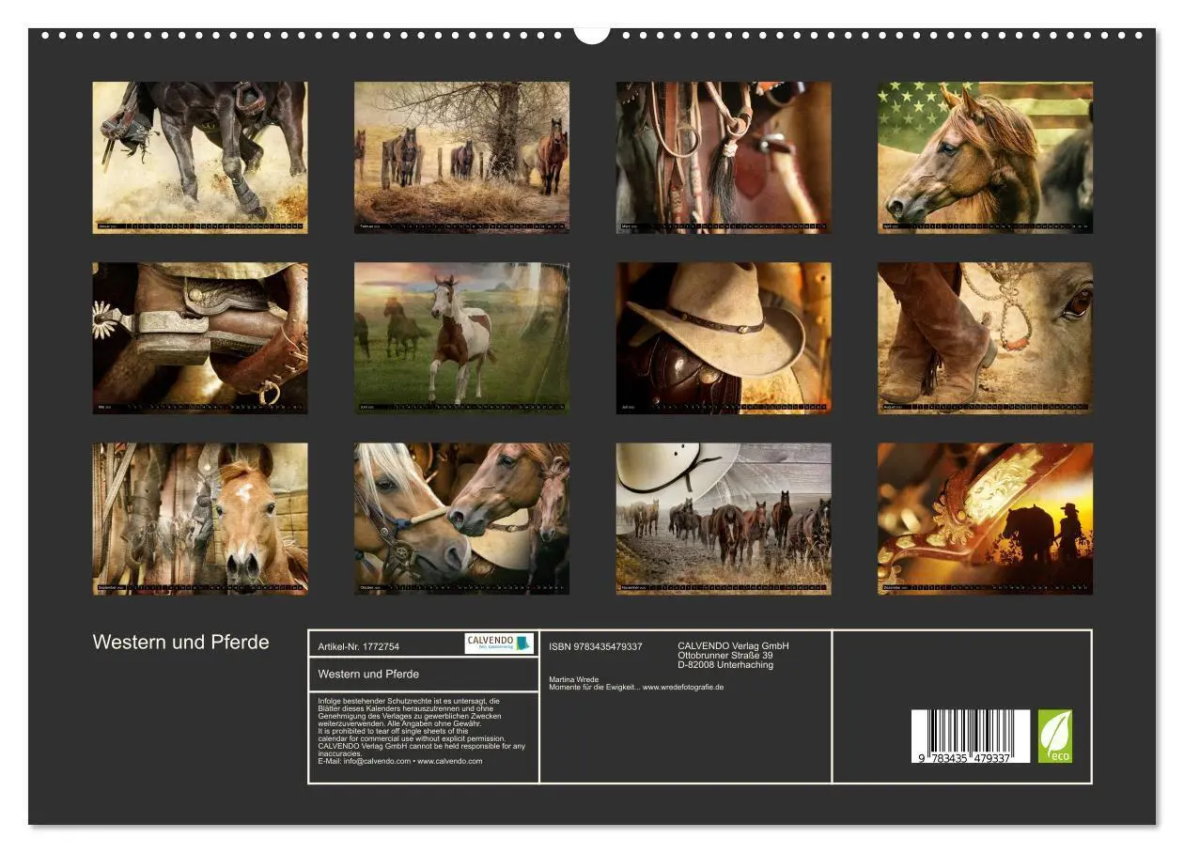Click the calendar hanging hole at top center

pos(592,34)
